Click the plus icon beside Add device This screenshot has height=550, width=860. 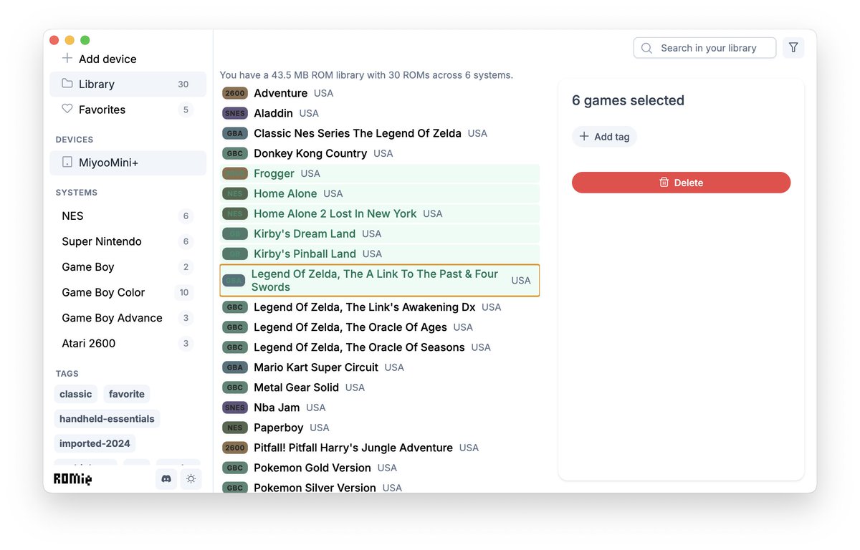(67, 58)
